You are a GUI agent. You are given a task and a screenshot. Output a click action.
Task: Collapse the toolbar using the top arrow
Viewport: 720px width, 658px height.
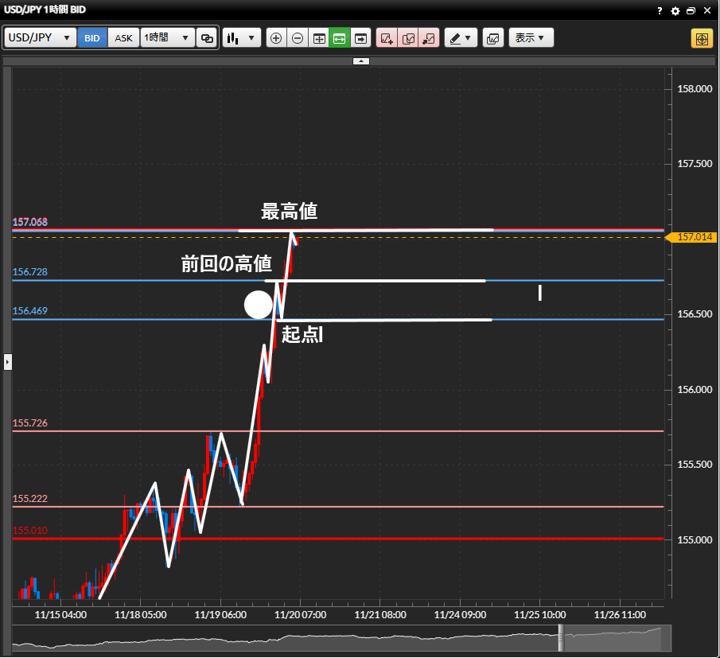tap(360, 60)
